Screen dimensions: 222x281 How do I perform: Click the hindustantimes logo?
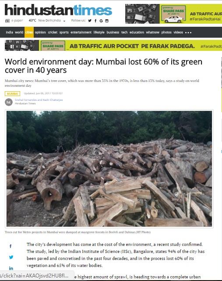58,10
